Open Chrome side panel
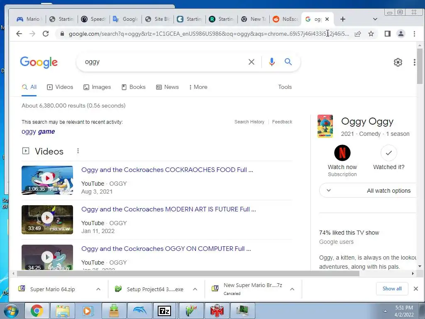425x319 pixels. (x=387, y=34)
